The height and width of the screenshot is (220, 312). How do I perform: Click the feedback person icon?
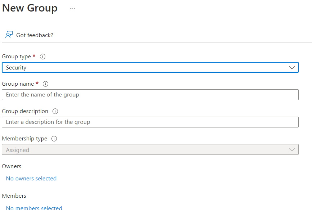(x=9, y=35)
